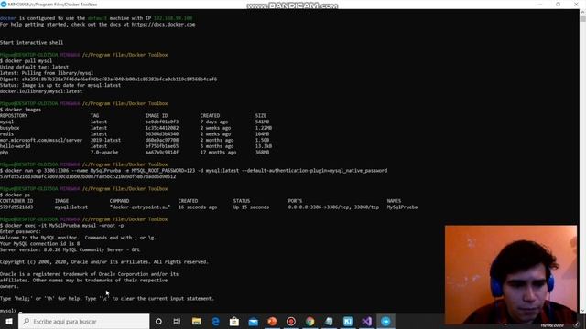Open Task View in the taskbar

coord(177,321)
